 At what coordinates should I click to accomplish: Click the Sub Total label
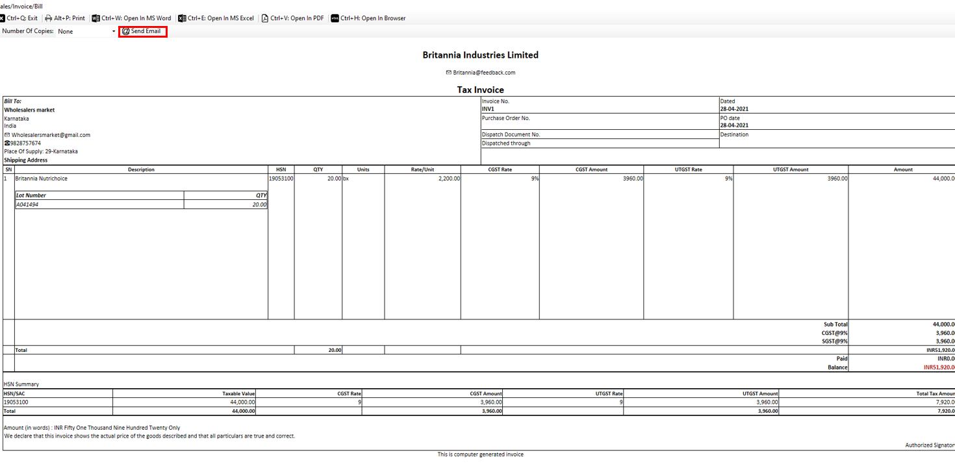(835, 324)
